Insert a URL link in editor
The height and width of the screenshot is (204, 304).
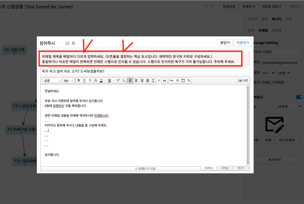click(x=172, y=80)
